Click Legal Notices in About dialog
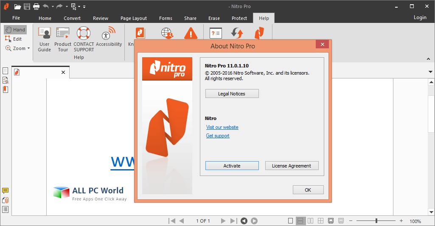Image resolution: width=435 pixels, height=226 pixels. 232,94
